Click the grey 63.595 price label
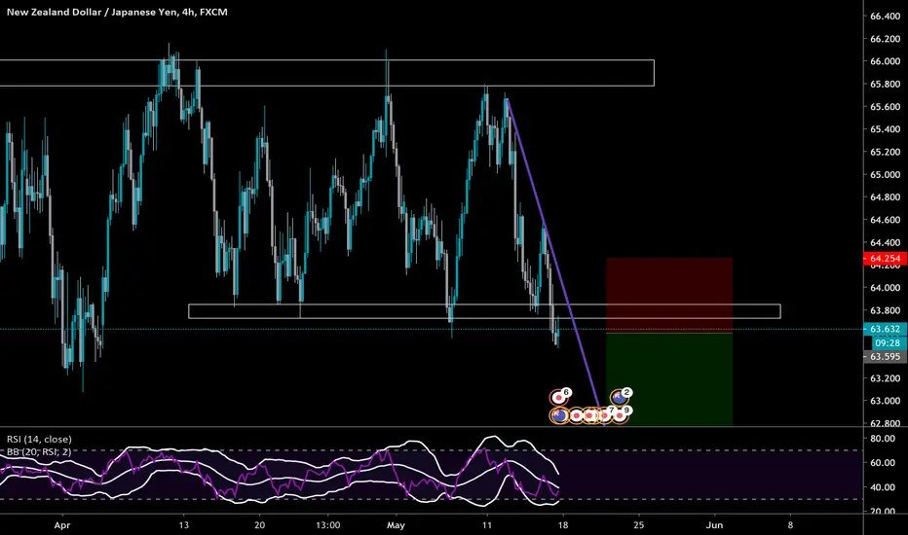 tap(885, 357)
